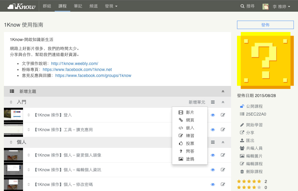Click the list icon beside 新增主題
This screenshot has height=191, width=298.
12,91
